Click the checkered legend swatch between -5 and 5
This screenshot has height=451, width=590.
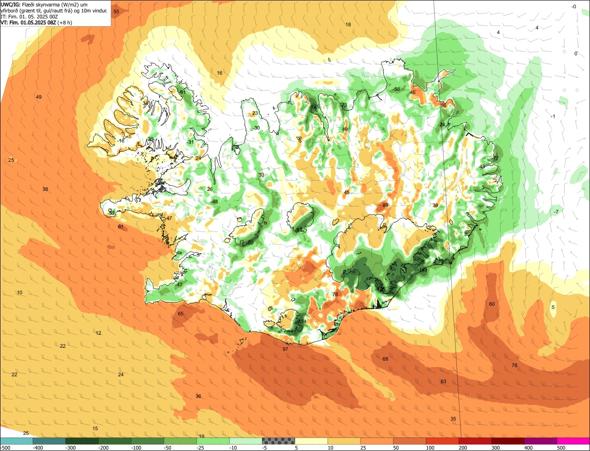tap(278, 441)
